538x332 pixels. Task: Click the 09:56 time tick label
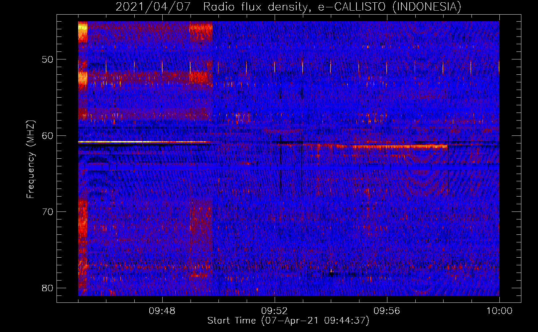(387, 311)
